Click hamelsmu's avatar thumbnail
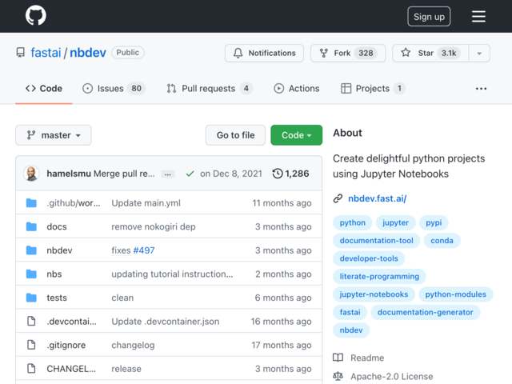Image resolution: width=512 pixels, height=384 pixels. click(31, 174)
